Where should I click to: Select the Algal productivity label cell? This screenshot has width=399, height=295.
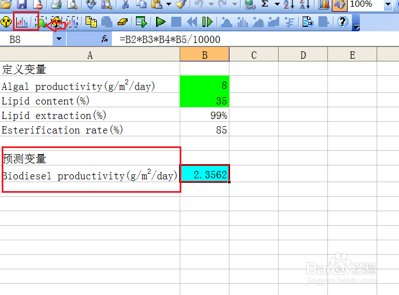(x=90, y=85)
